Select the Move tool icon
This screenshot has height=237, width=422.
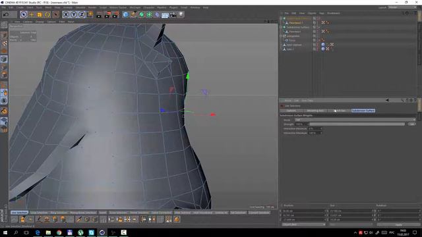point(32,14)
